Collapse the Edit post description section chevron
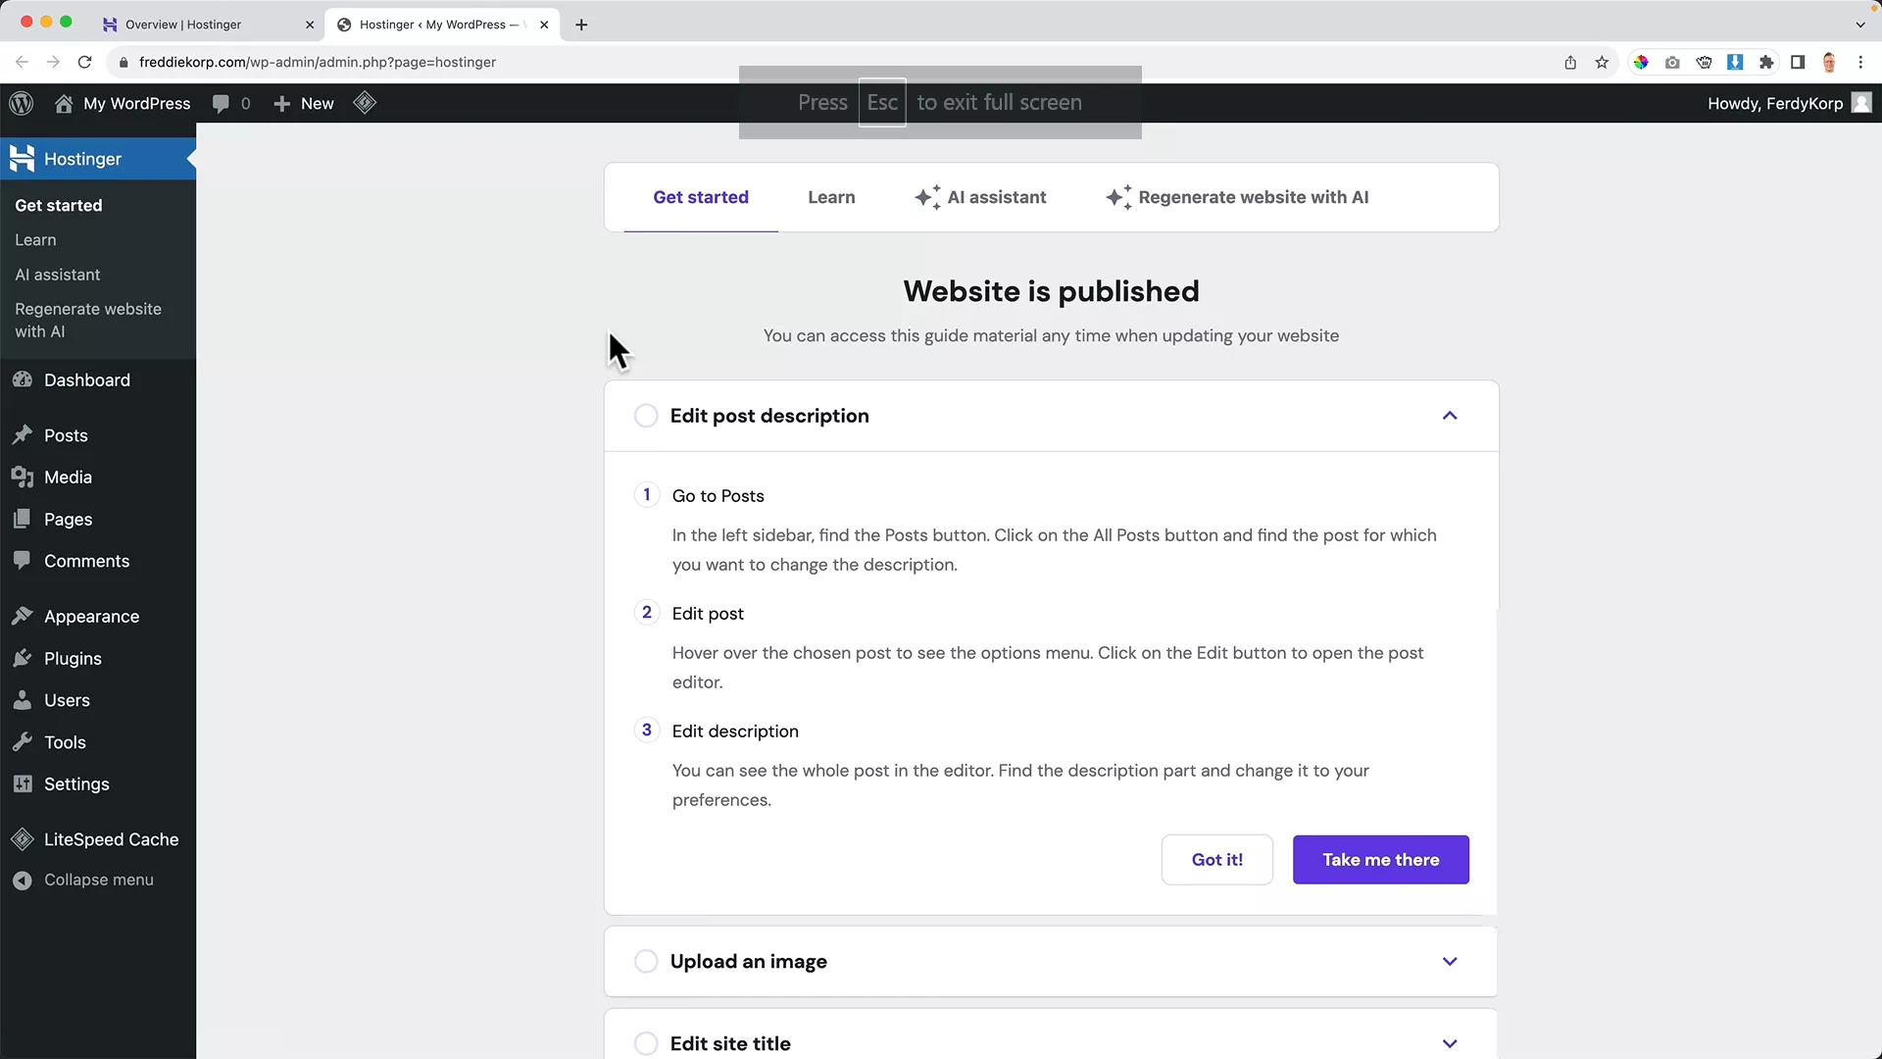The width and height of the screenshot is (1882, 1059). click(1450, 415)
